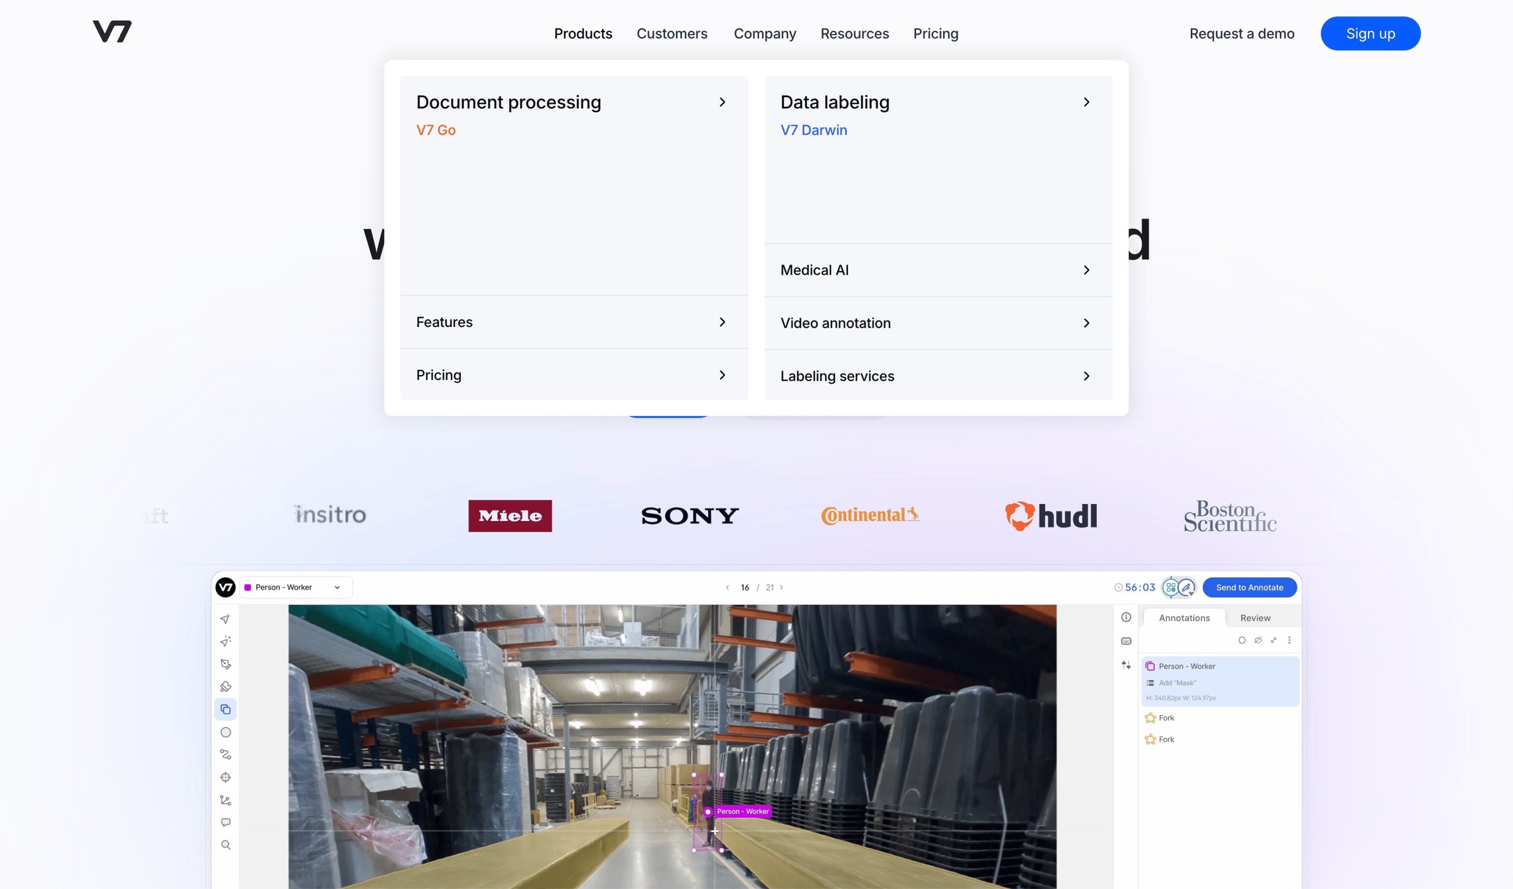Screen dimensions: 1513x889
Task: Open the Pricing link in top navigation
Action: (936, 33)
